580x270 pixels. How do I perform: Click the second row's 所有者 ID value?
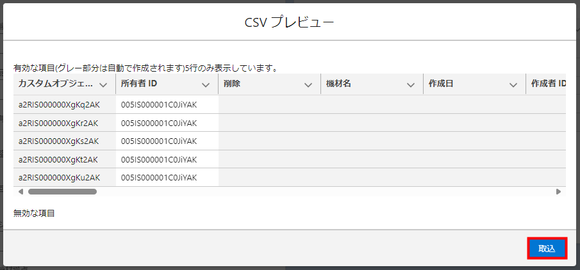(x=159, y=123)
